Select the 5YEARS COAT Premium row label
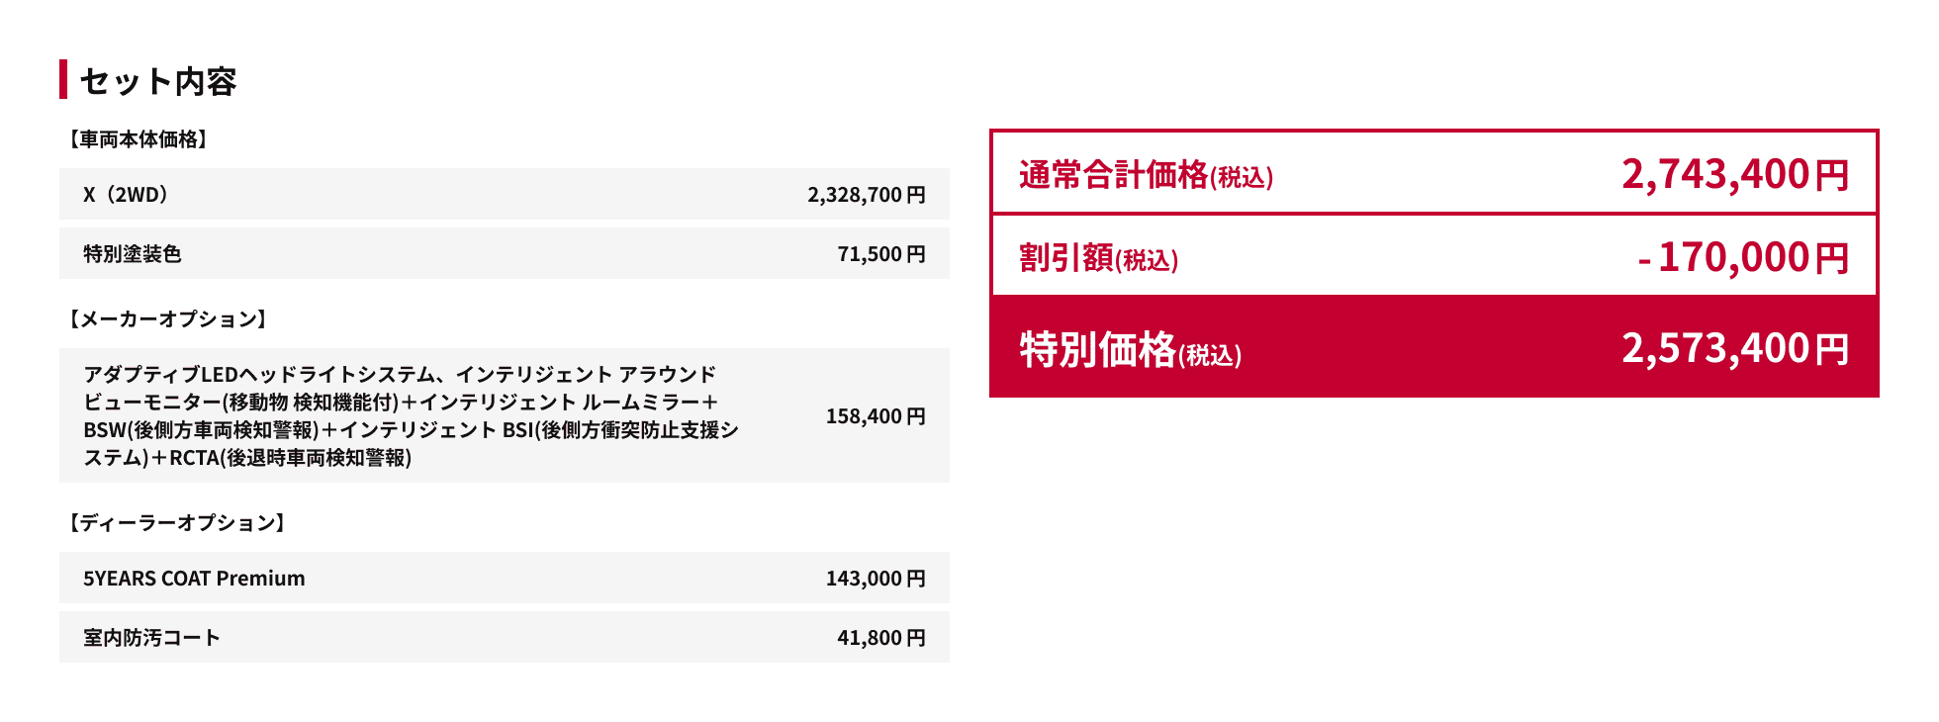This screenshot has width=1939, height=722. [194, 579]
